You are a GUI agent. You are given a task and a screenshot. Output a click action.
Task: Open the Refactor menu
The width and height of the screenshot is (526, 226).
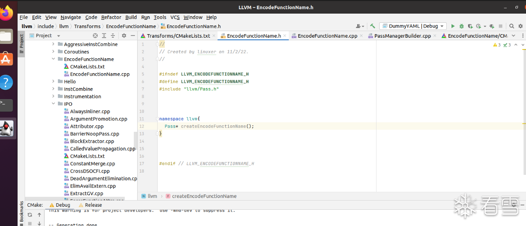[x=111, y=17]
